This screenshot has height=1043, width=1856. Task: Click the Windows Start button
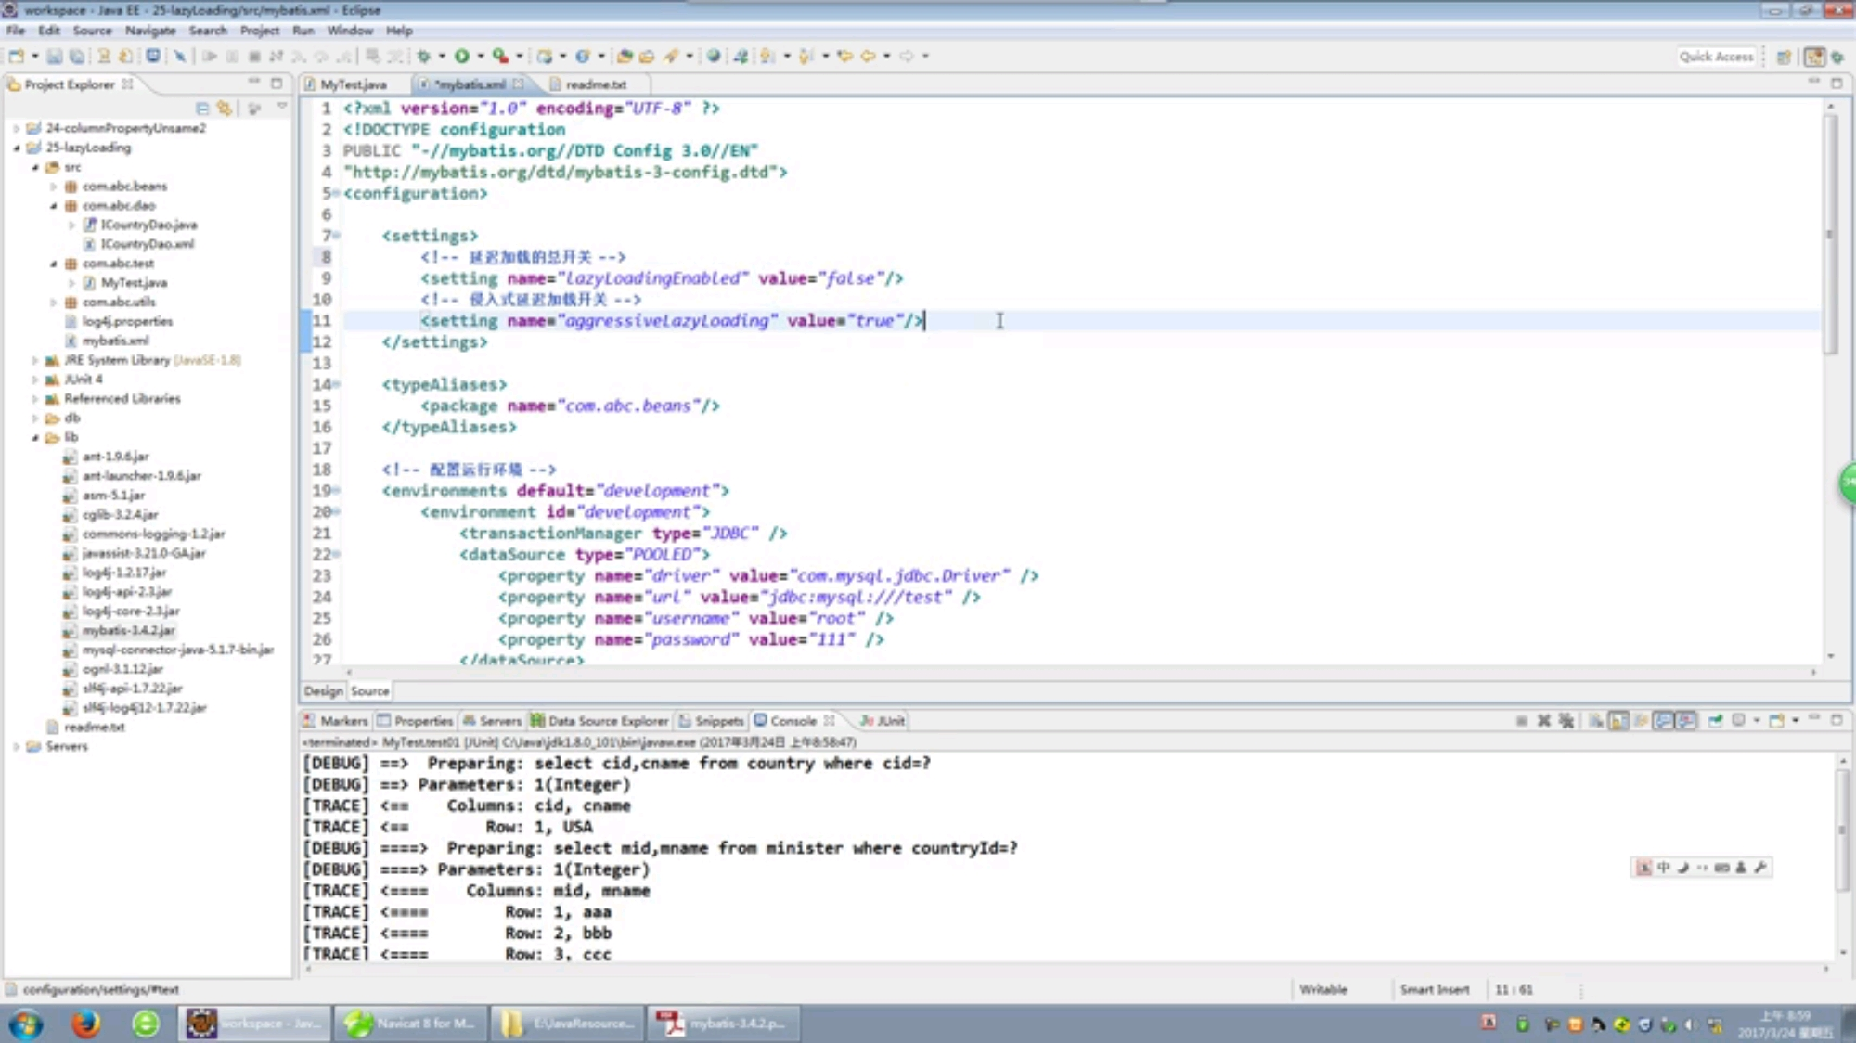(26, 1024)
